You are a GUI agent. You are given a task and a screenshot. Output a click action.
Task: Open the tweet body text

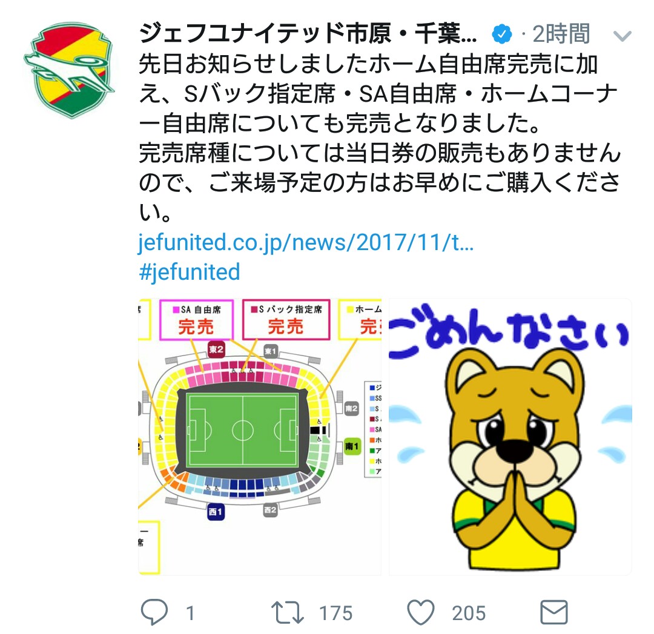click(x=380, y=137)
